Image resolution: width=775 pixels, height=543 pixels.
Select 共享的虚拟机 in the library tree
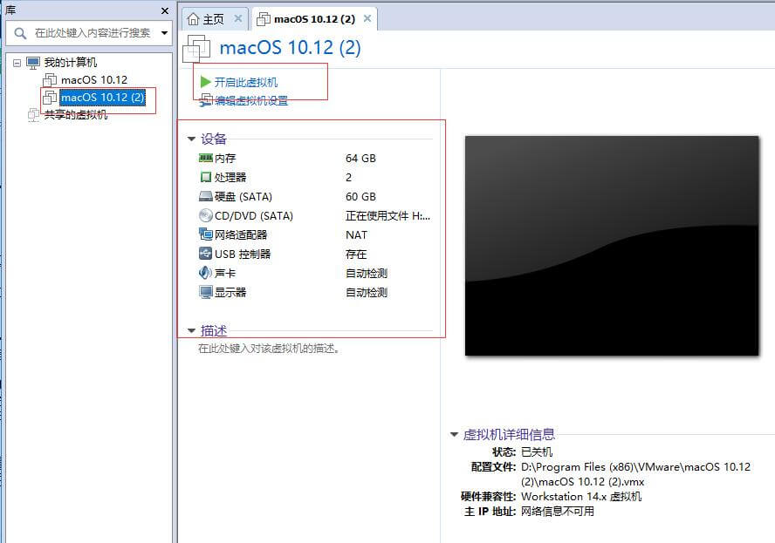coord(76,114)
